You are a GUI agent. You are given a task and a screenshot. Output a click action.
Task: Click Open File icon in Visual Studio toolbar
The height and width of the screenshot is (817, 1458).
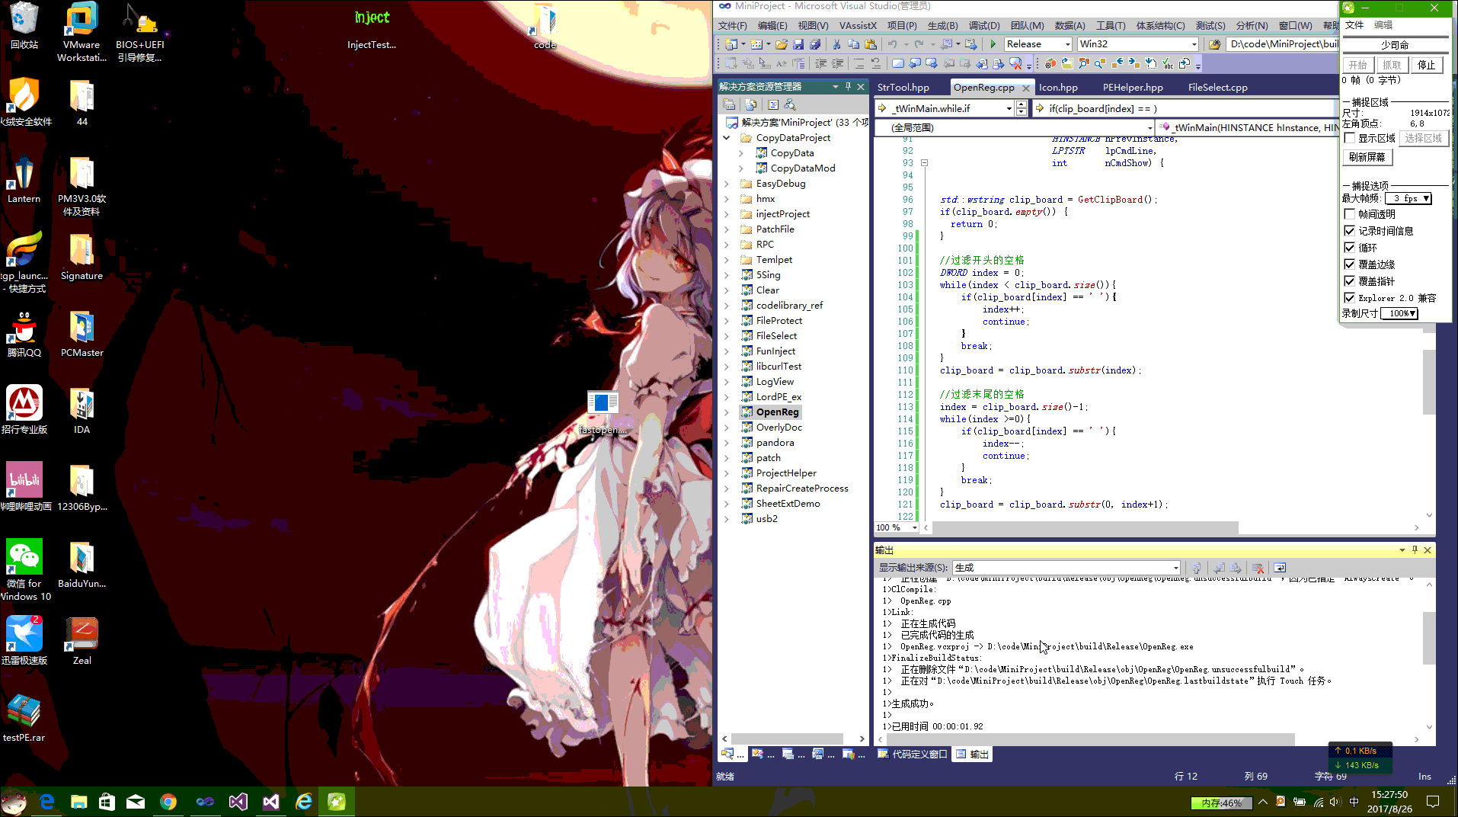782,44
